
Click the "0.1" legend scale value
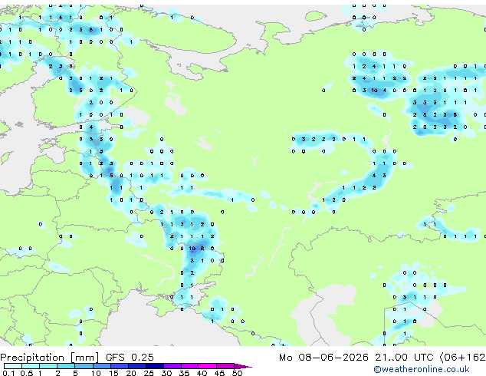[8, 373]
